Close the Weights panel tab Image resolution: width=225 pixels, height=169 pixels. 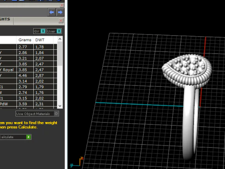point(61,21)
